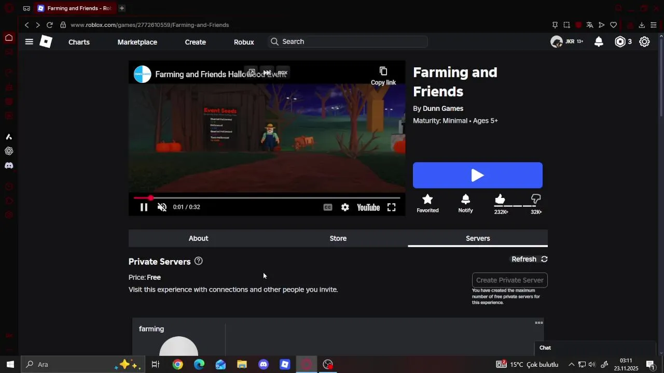The image size is (664, 373).
Task: Click the address bar URL
Action: 150,25
